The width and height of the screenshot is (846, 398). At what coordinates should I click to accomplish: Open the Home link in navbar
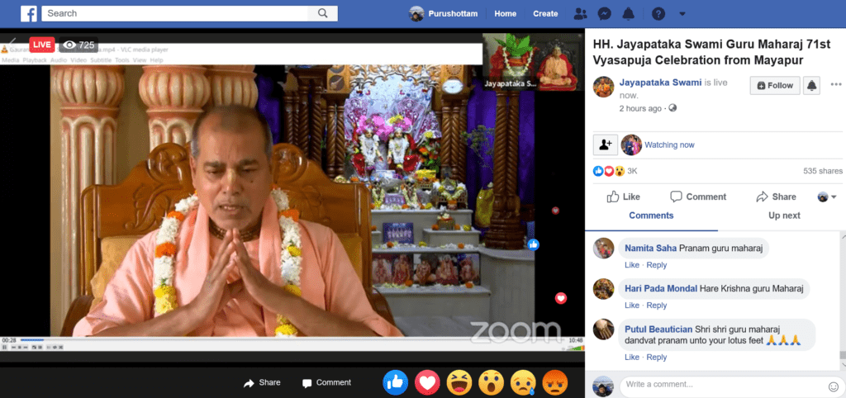(x=505, y=14)
